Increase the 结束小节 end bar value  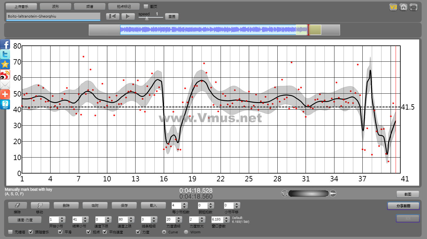85,218
